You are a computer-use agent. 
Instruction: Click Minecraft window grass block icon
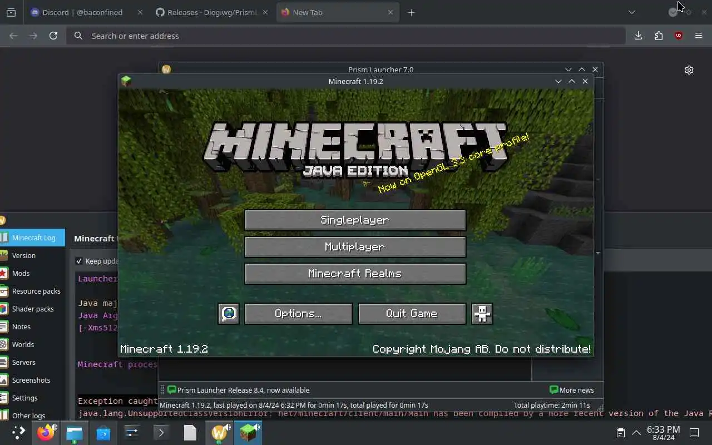click(x=126, y=81)
